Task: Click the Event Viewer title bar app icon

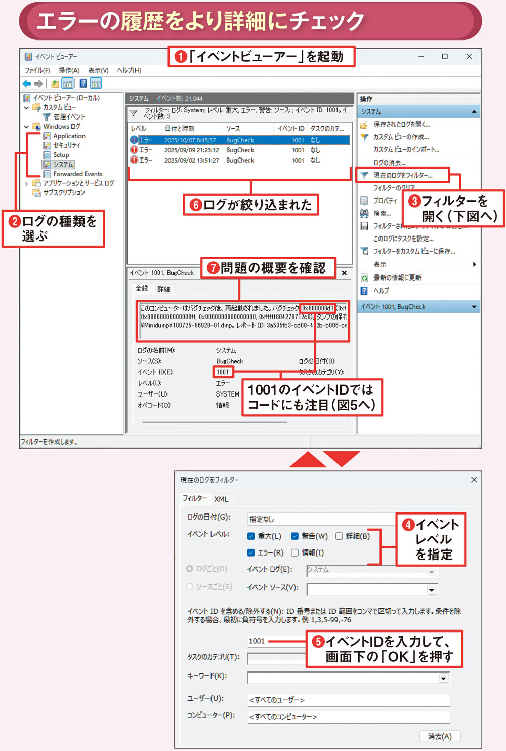Action: [28, 56]
